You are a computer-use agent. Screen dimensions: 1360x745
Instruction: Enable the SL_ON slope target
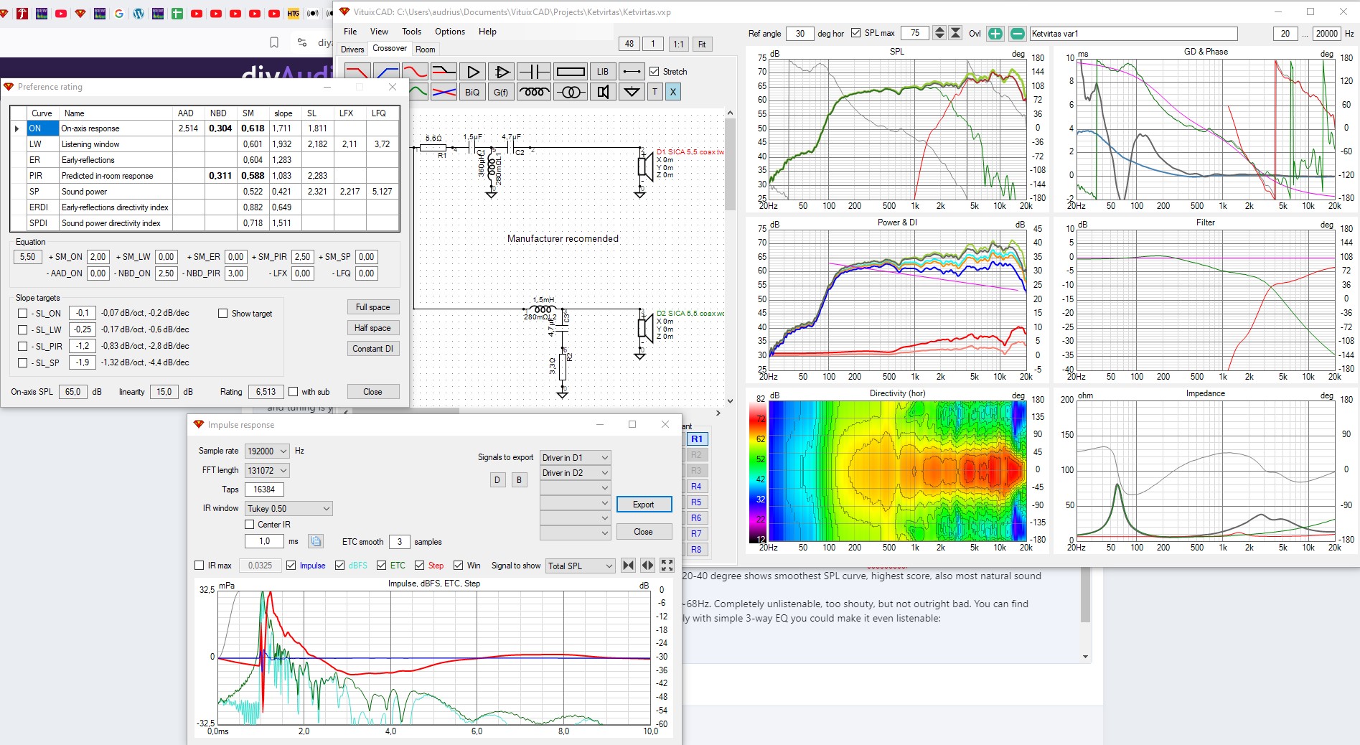[x=23, y=314]
